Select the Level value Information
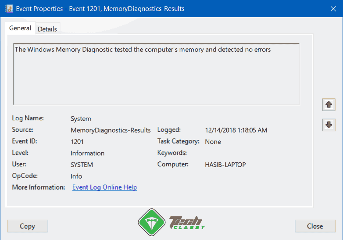The height and width of the screenshot is (240, 343). pyautogui.click(x=87, y=153)
